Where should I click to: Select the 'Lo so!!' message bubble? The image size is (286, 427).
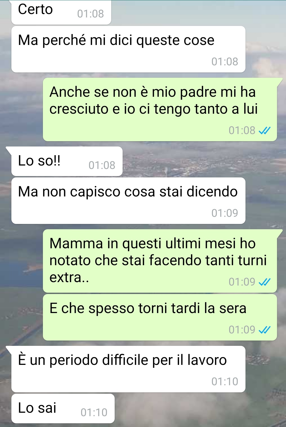[67, 161]
